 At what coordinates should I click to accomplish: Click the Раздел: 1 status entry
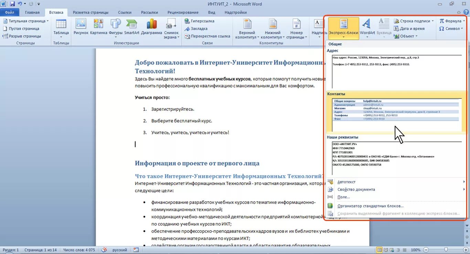[11, 250]
